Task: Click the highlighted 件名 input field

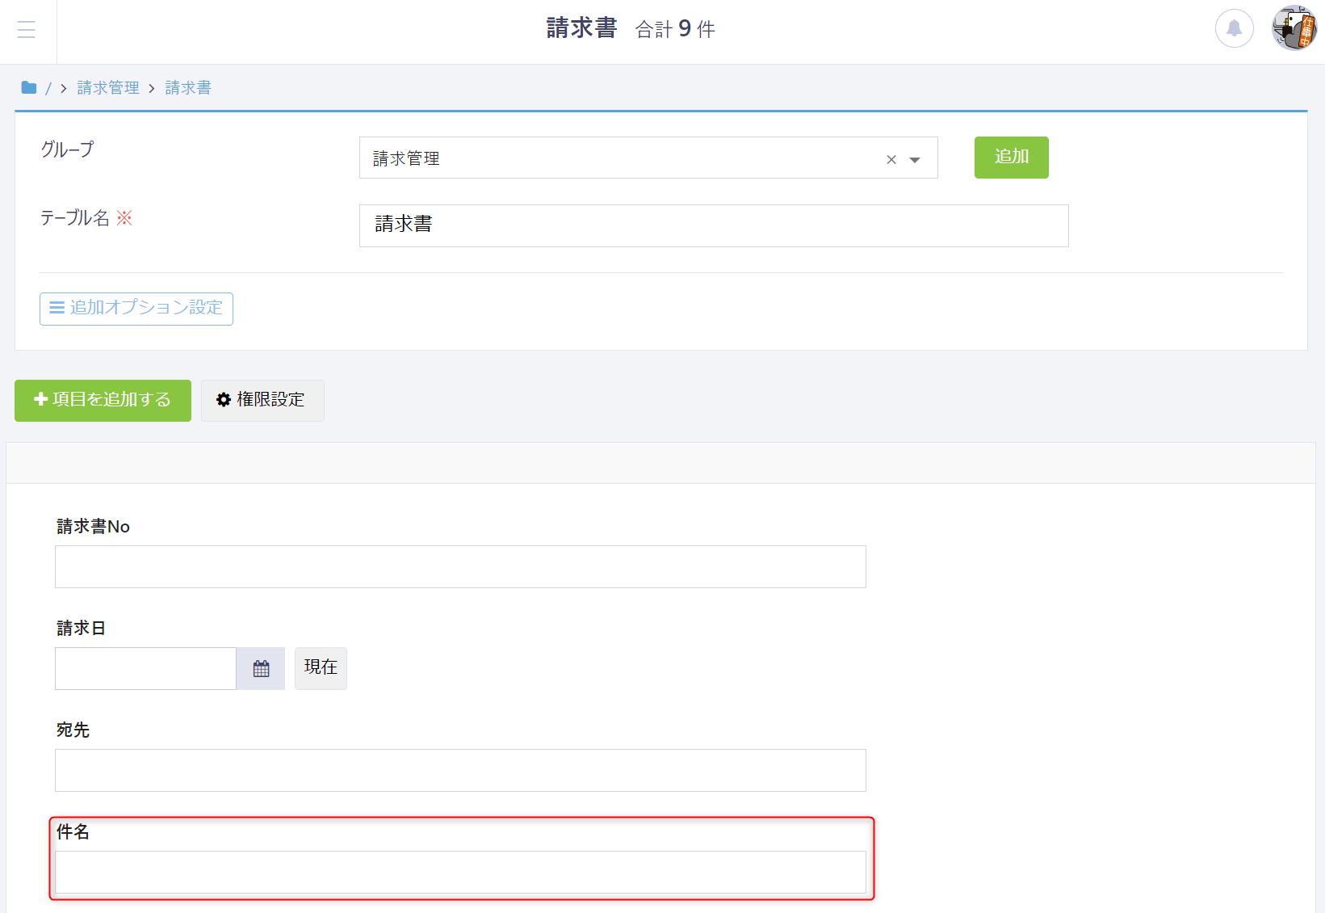Action: coord(460,872)
